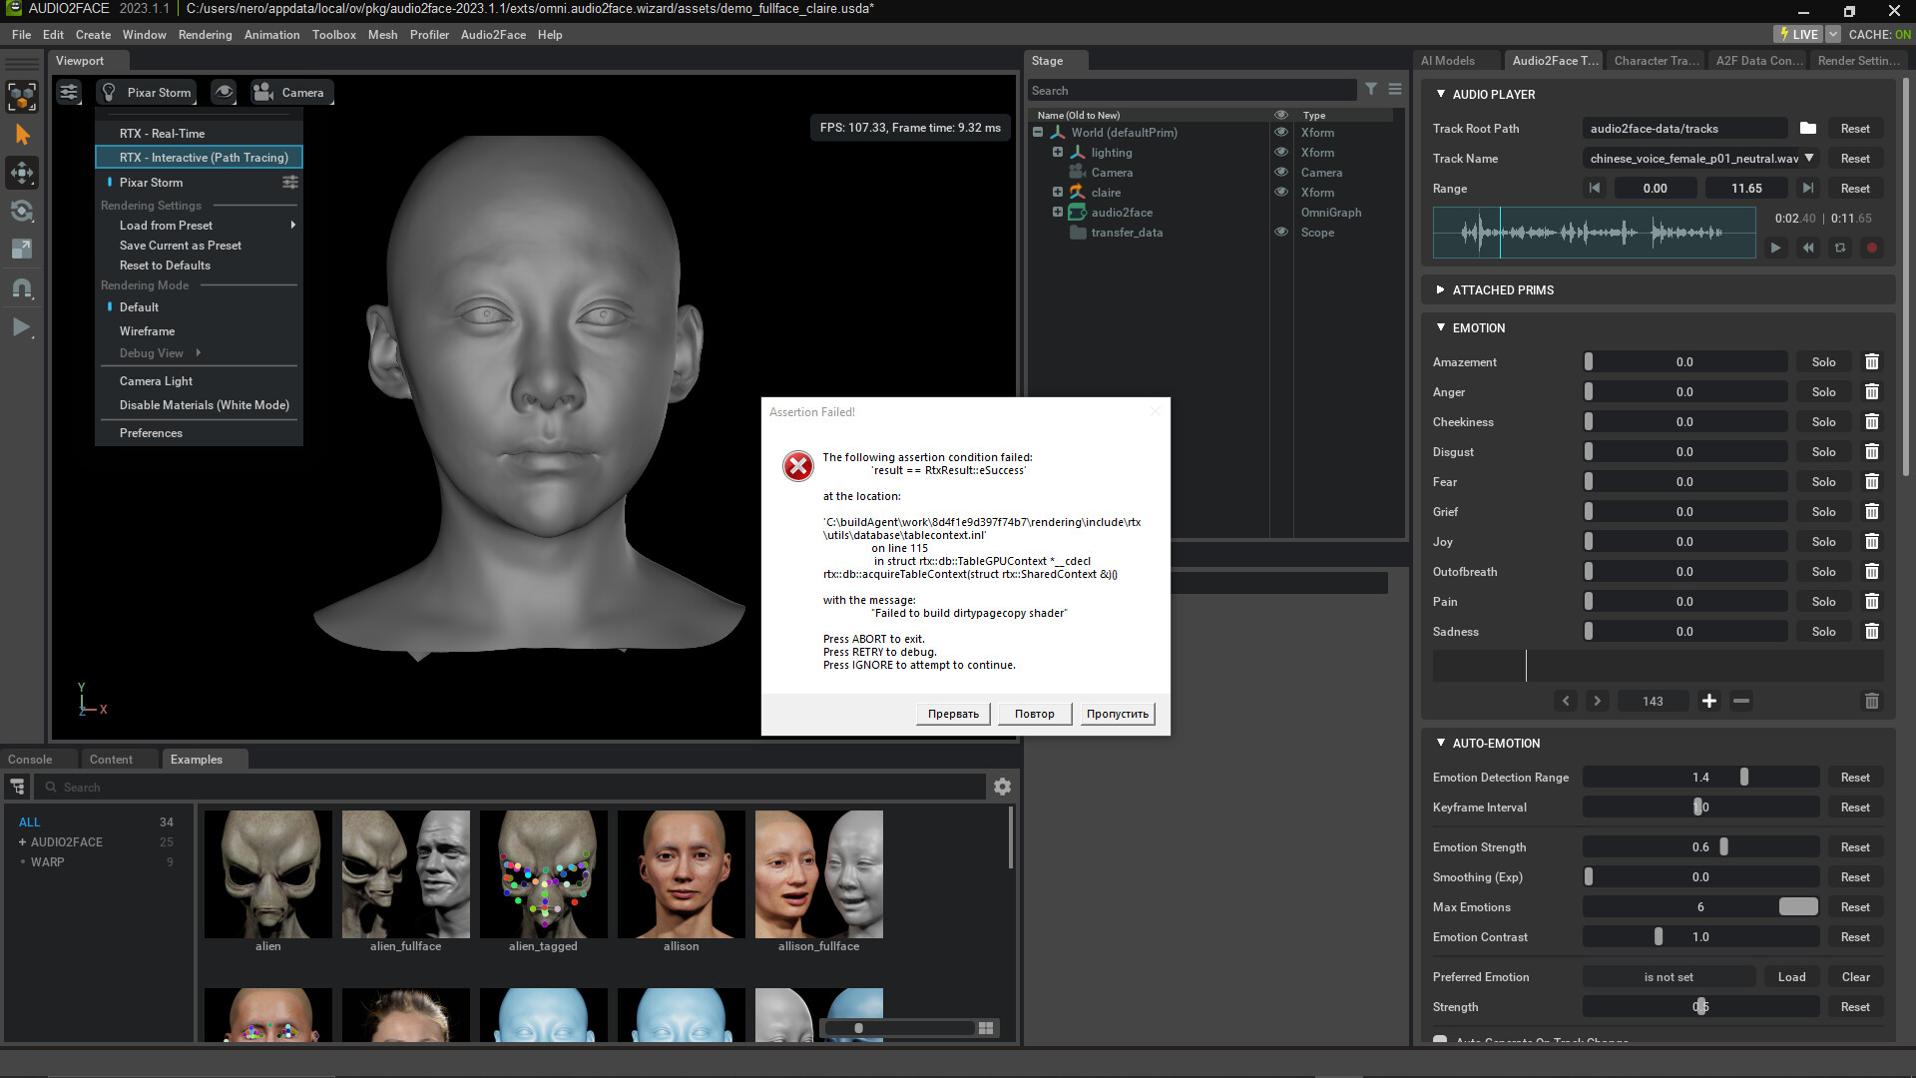Select RTX - Real-Time renderer menu entry

coord(162,133)
